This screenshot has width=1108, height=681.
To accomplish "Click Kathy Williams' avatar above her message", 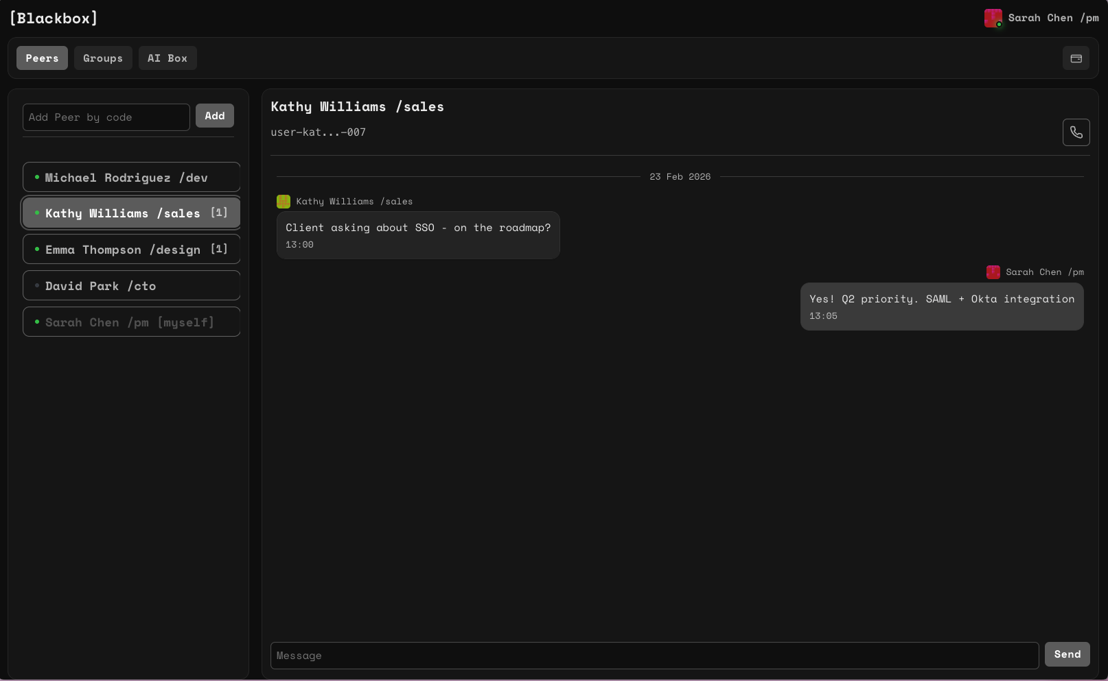I will click(x=284, y=202).
